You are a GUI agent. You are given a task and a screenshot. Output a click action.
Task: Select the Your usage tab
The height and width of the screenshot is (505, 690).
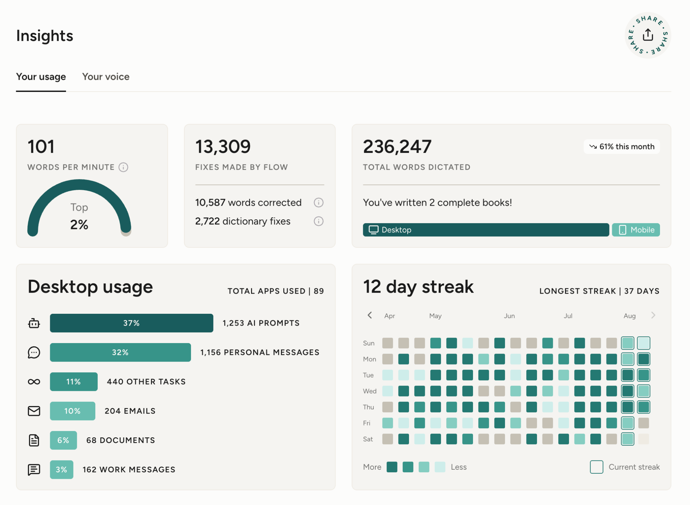click(41, 77)
